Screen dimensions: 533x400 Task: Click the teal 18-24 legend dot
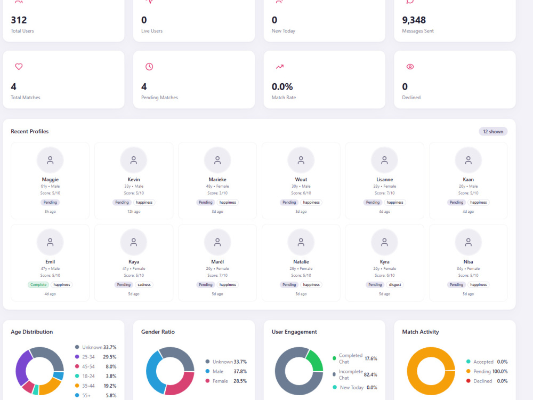[77, 376]
